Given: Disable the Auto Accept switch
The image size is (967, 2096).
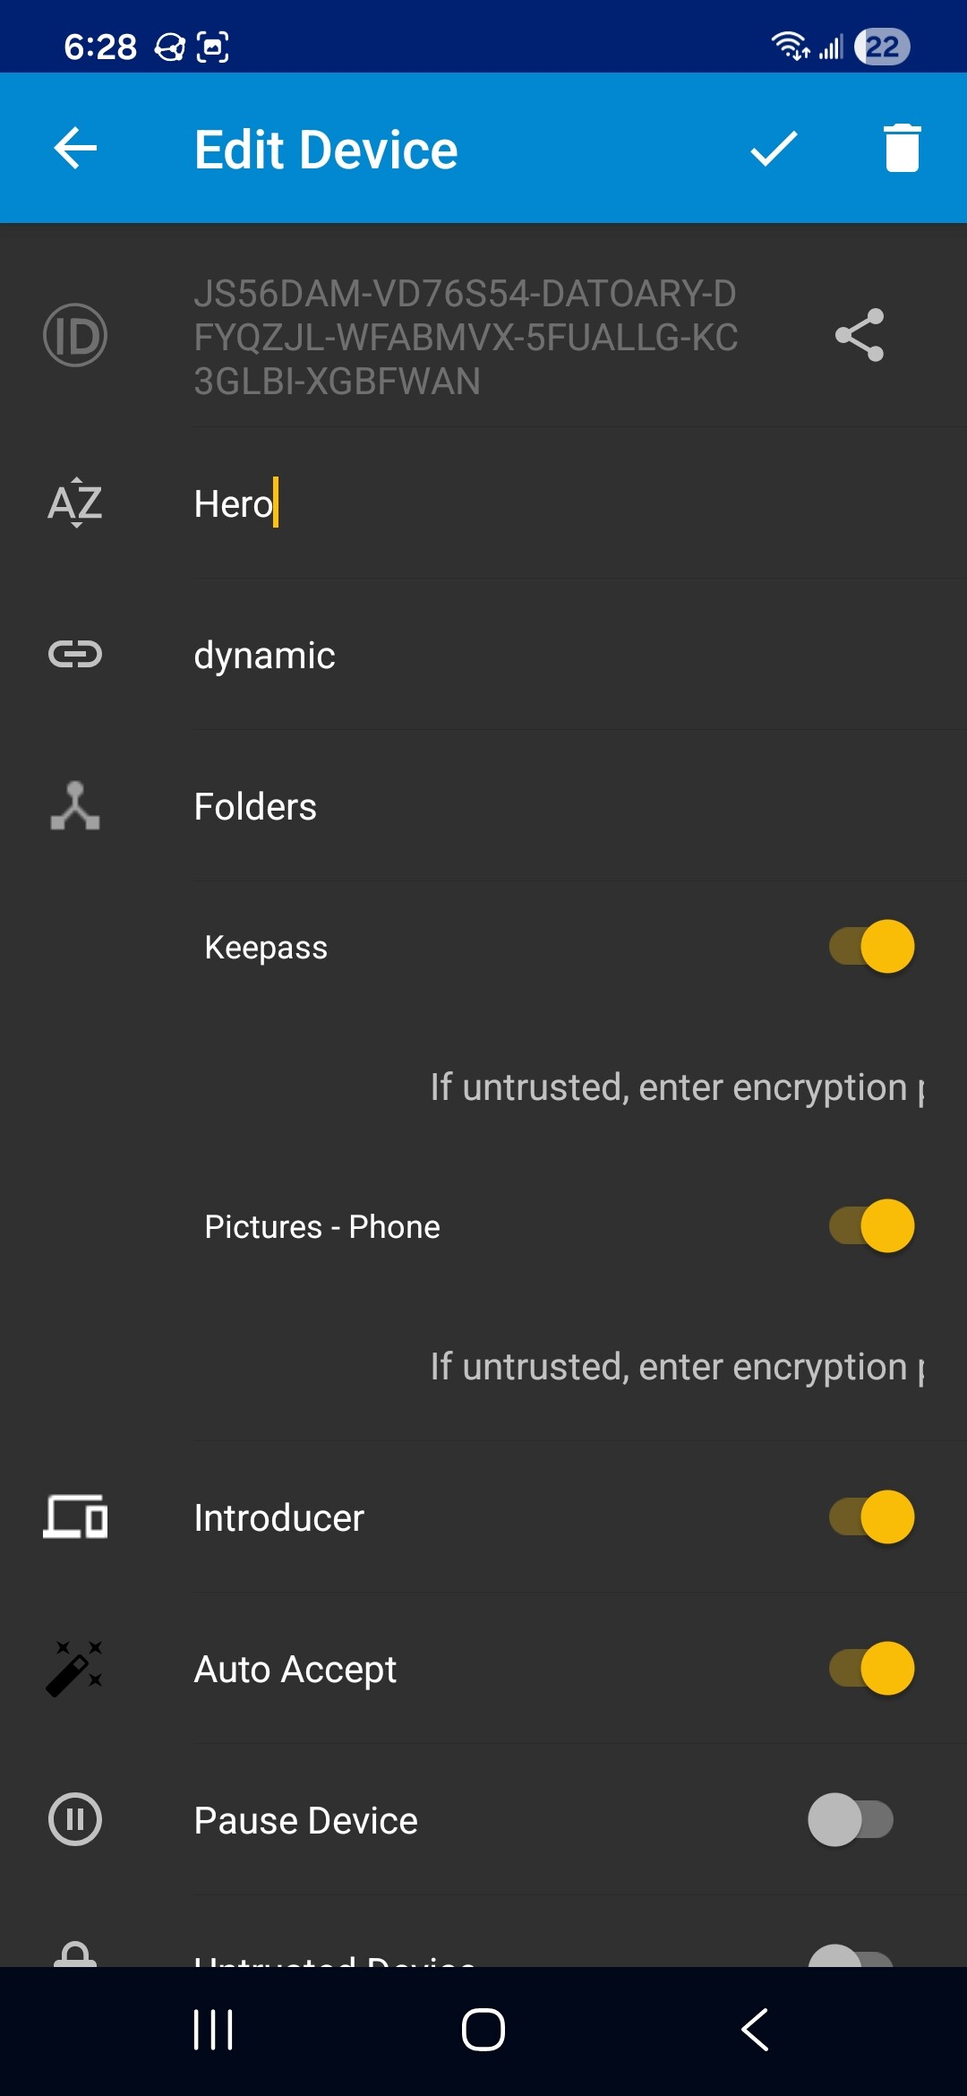Looking at the screenshot, I should 871,1669.
